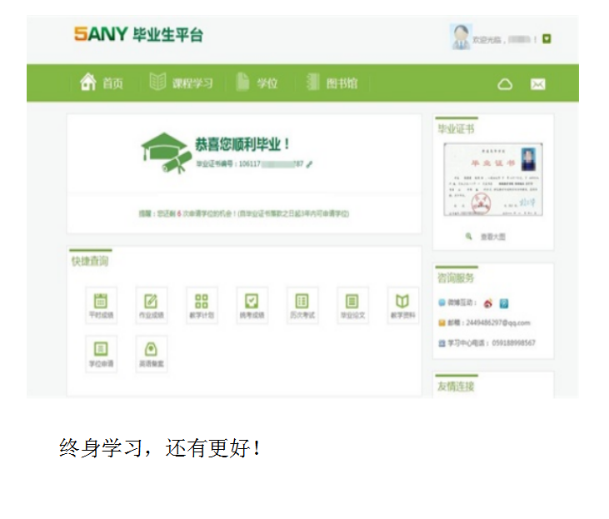Go to the 首页 home tab
This screenshot has width=609, height=519.
click(102, 83)
